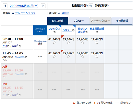Click the 欠航 label above 15:00 – 17:20
This screenshot has height=106, width=133.
(x=5, y=67)
